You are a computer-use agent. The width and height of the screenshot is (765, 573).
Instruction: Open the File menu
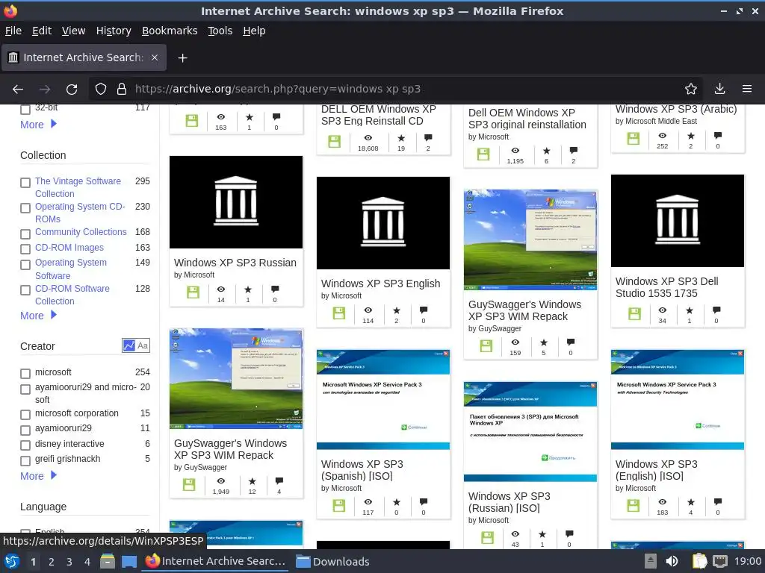click(x=13, y=31)
